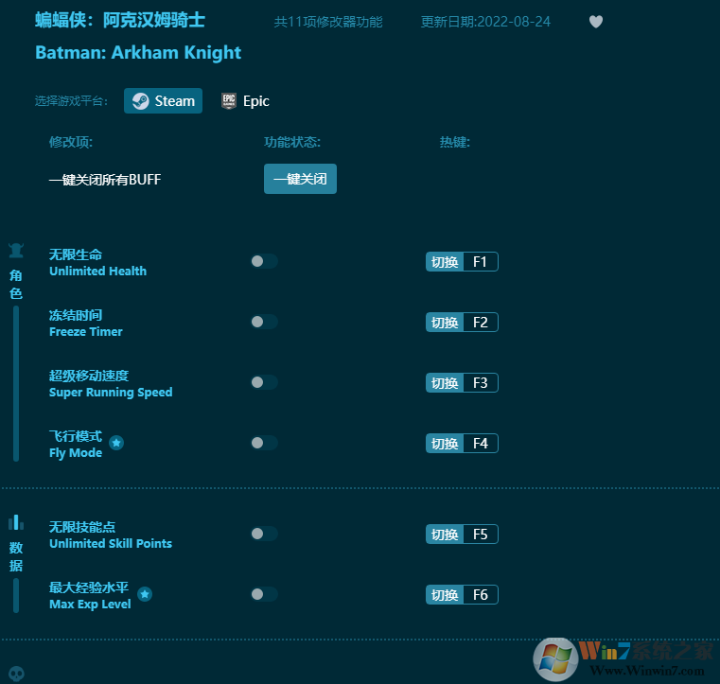Click the F2 hotkey field
Viewport: 720px width, 684px height.
click(481, 323)
